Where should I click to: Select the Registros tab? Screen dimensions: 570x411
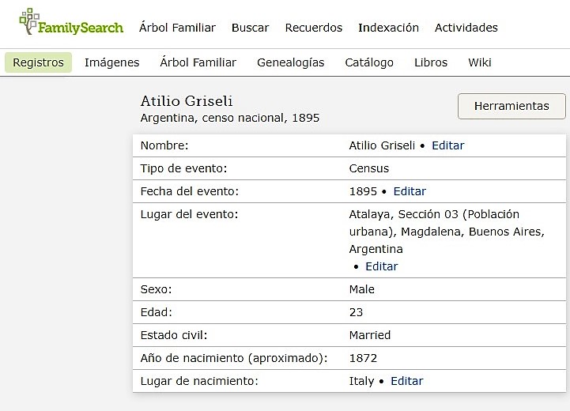[38, 62]
